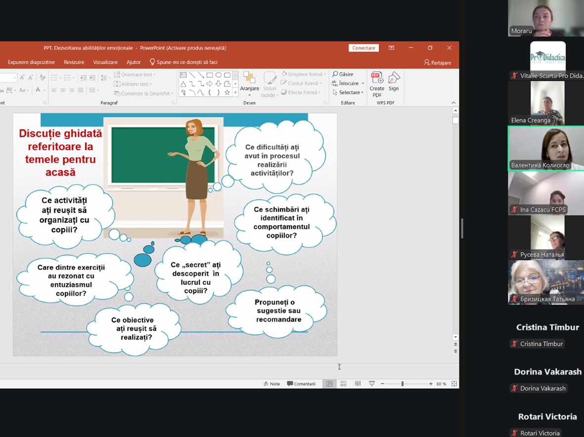Toggle Normal view button in status bar
This screenshot has width=584, height=437.
pos(329,384)
